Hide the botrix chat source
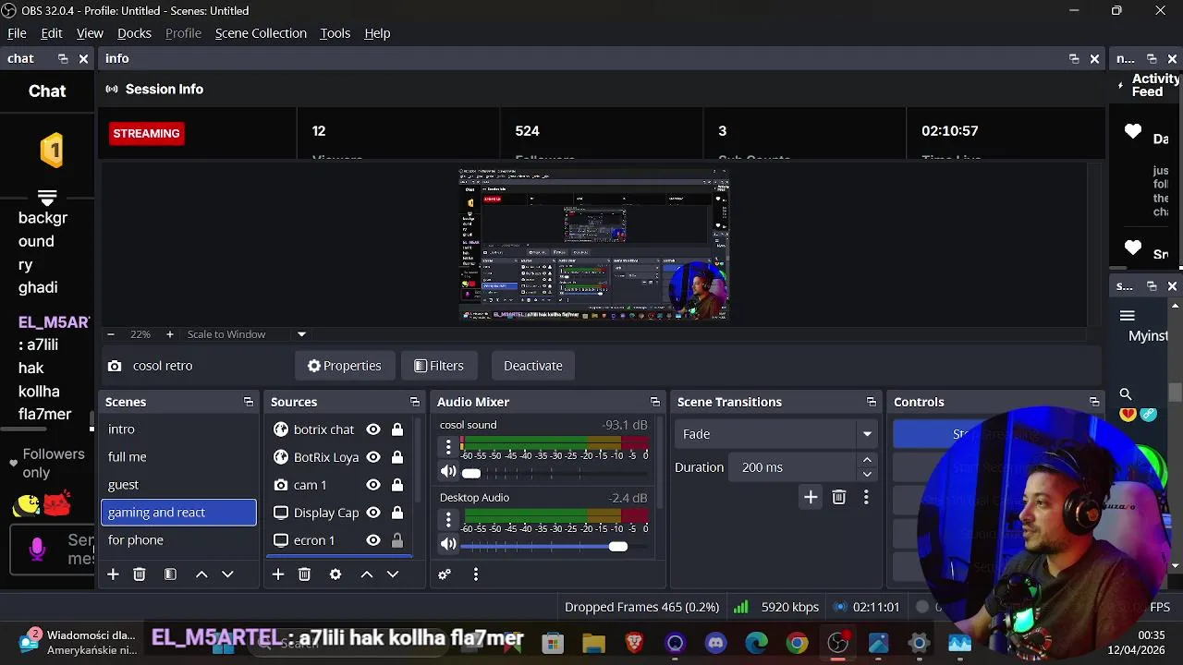This screenshot has height=665, width=1183. tap(373, 429)
